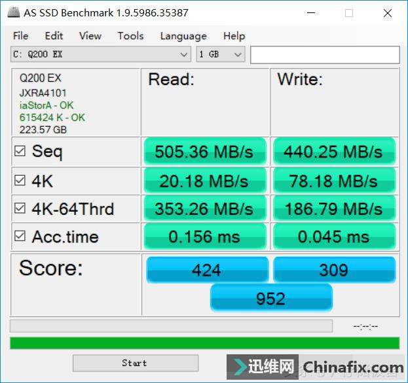Minimize the AS SSD Benchmark window

pos(311,12)
